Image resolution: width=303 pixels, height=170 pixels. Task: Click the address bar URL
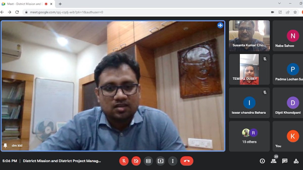pos(67,12)
